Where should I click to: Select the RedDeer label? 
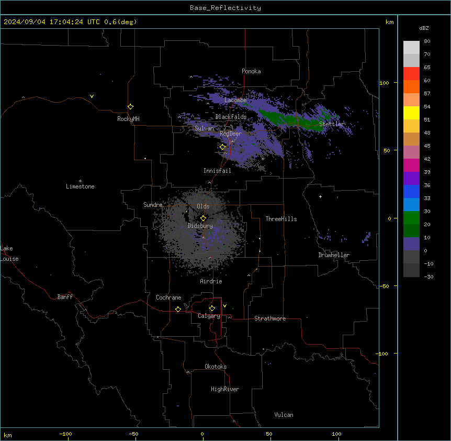click(x=230, y=134)
